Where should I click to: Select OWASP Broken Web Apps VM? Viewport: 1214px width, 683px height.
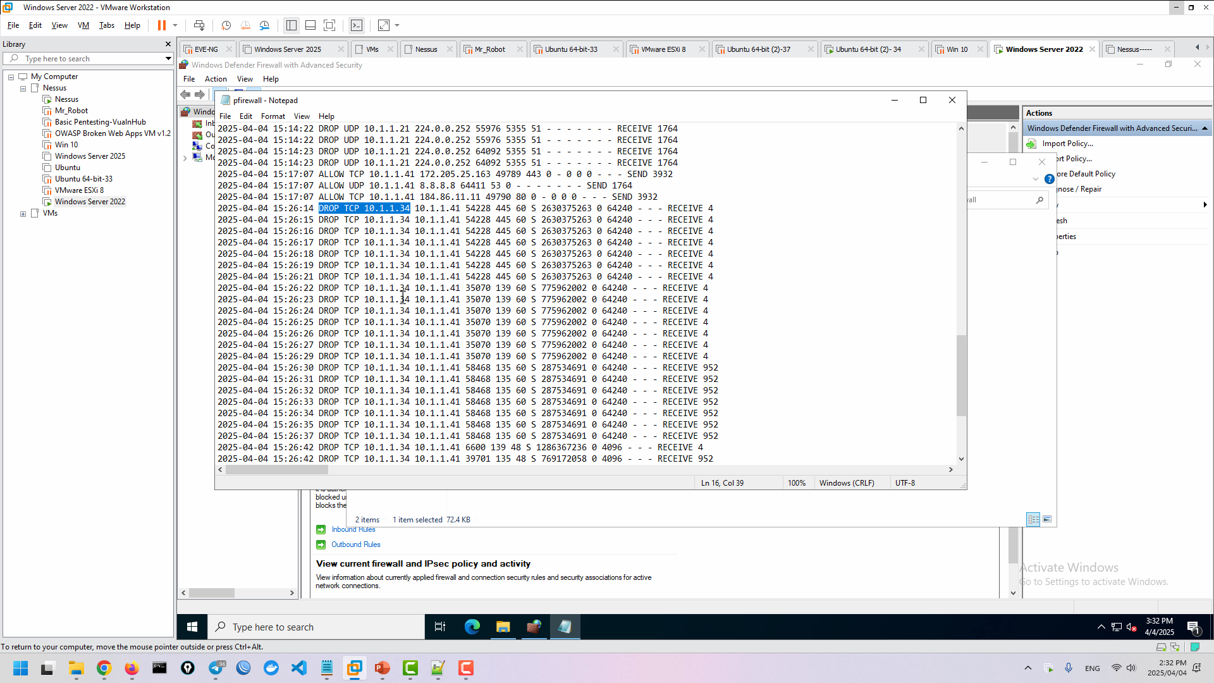112,133
